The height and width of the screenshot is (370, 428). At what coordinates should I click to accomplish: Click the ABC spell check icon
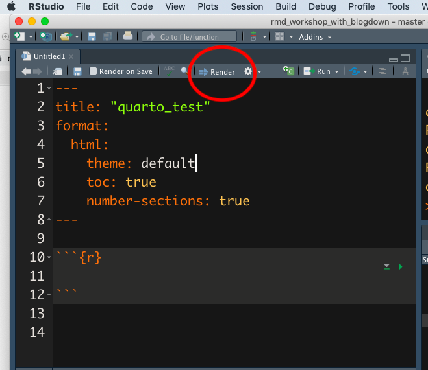(169, 71)
